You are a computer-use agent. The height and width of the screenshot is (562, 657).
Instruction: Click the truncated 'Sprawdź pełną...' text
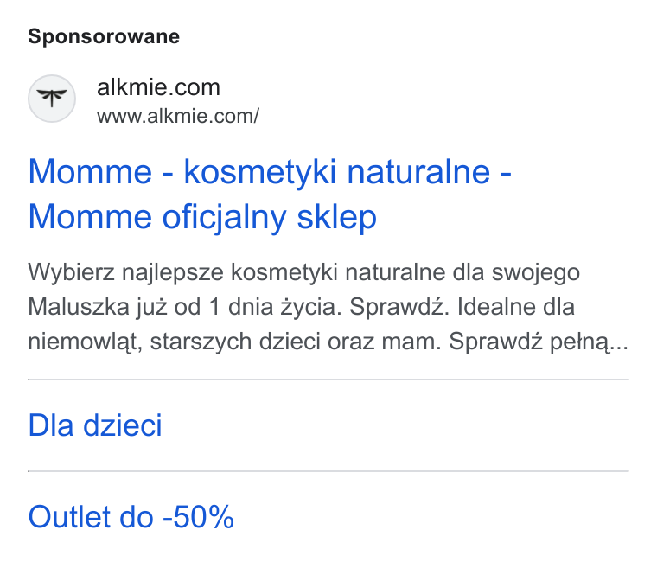coord(539,342)
